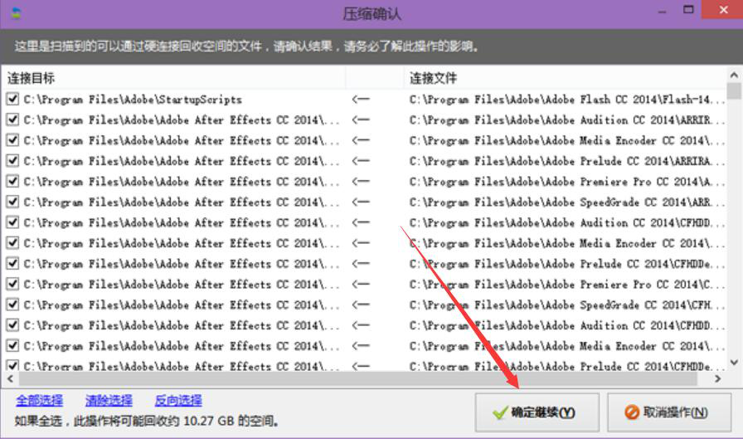Viewport: 743px width, 439px height.
Task: Click the horizontal scrollbar thumb
Action: (357, 378)
